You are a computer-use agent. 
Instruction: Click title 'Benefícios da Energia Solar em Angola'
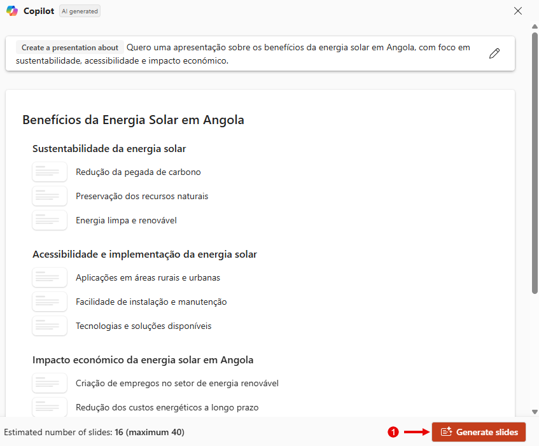(134, 120)
